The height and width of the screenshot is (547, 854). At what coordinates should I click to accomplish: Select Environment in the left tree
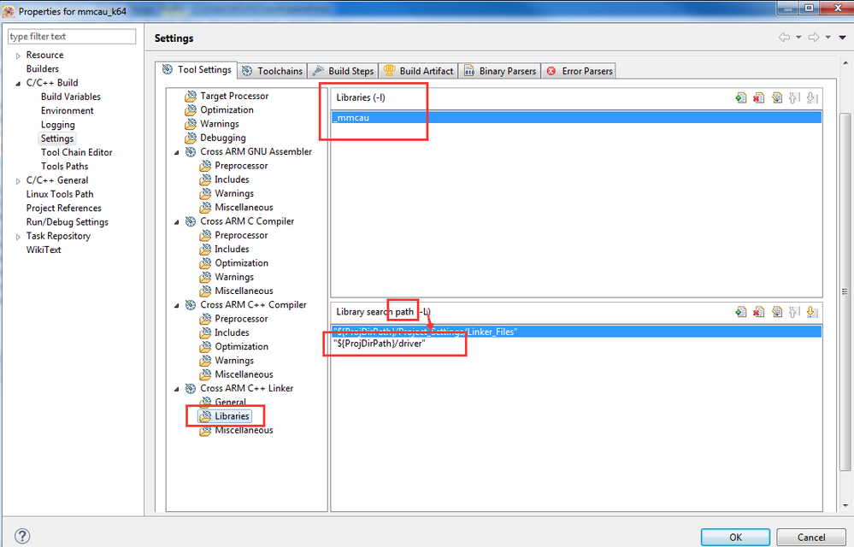[x=67, y=110]
